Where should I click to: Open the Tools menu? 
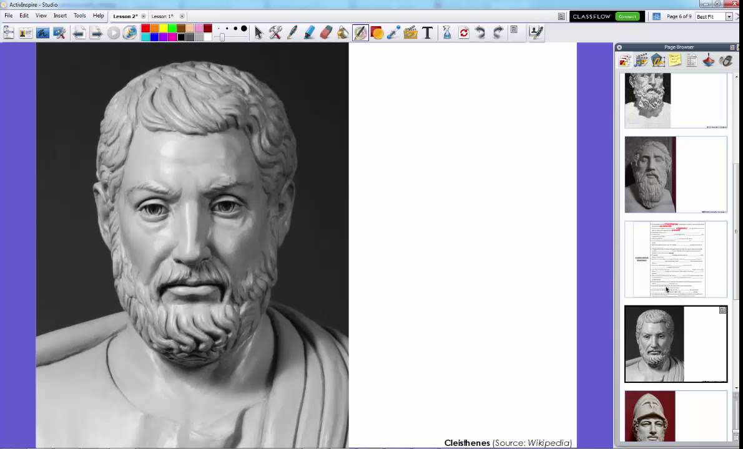point(80,16)
